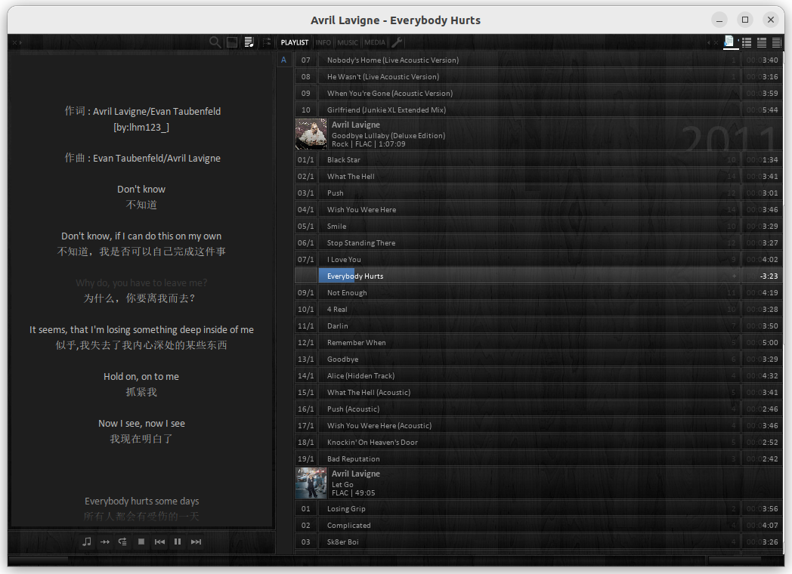Select the 'Black Star' track
The height and width of the screenshot is (574, 792).
point(538,159)
